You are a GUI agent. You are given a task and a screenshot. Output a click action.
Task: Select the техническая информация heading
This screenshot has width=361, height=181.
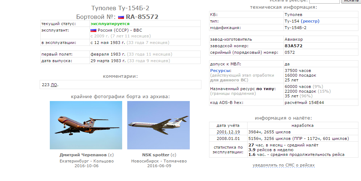(284, 7)
